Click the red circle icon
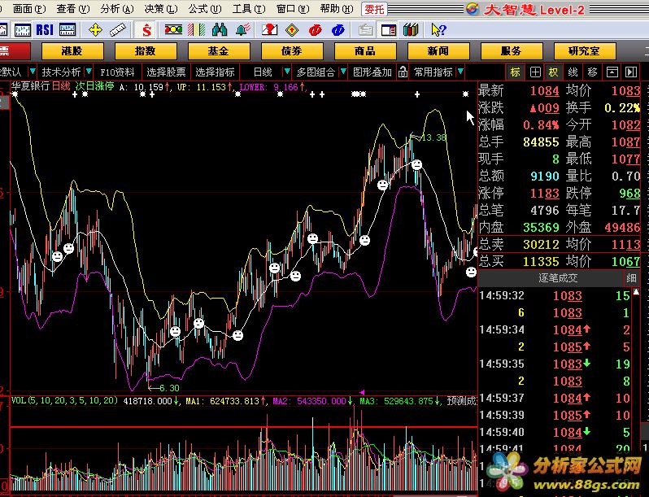The width and height of the screenshot is (649, 497). 316,30
